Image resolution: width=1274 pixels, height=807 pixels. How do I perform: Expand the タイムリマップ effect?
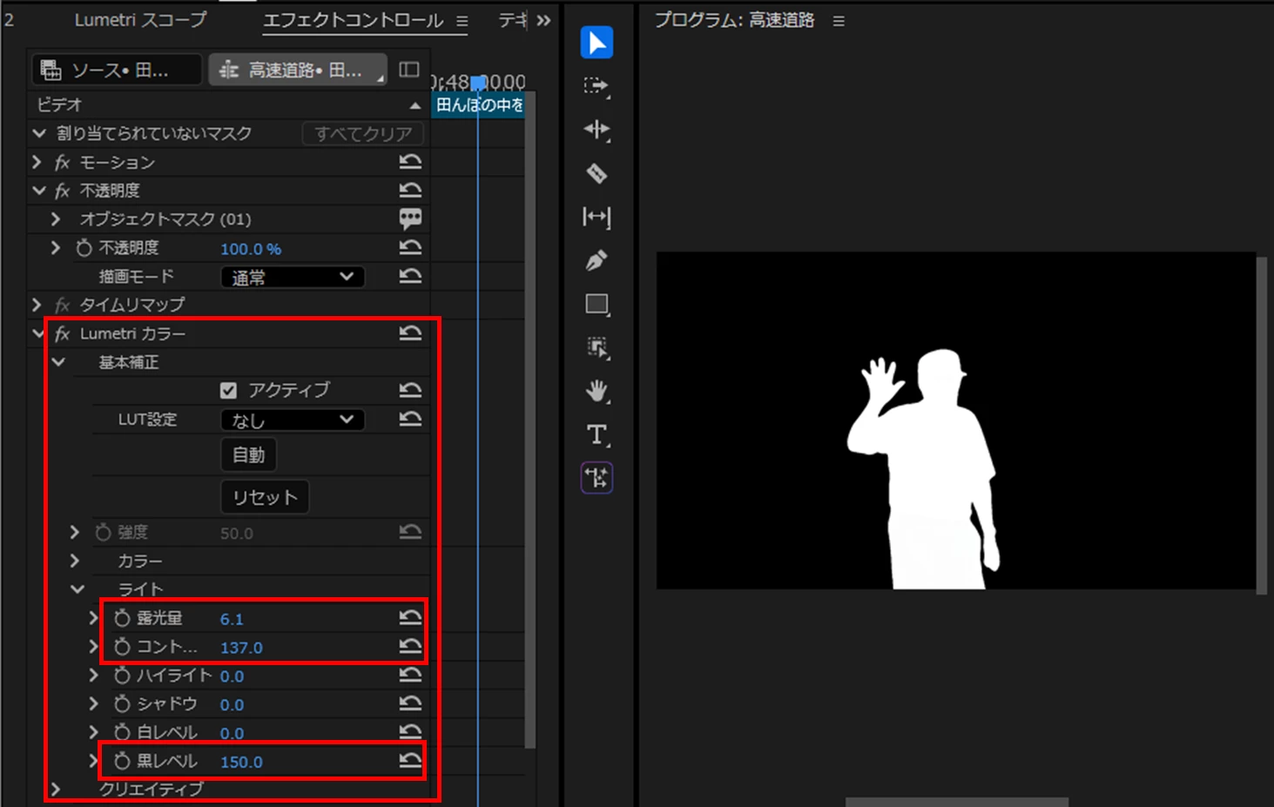pyautogui.click(x=37, y=305)
